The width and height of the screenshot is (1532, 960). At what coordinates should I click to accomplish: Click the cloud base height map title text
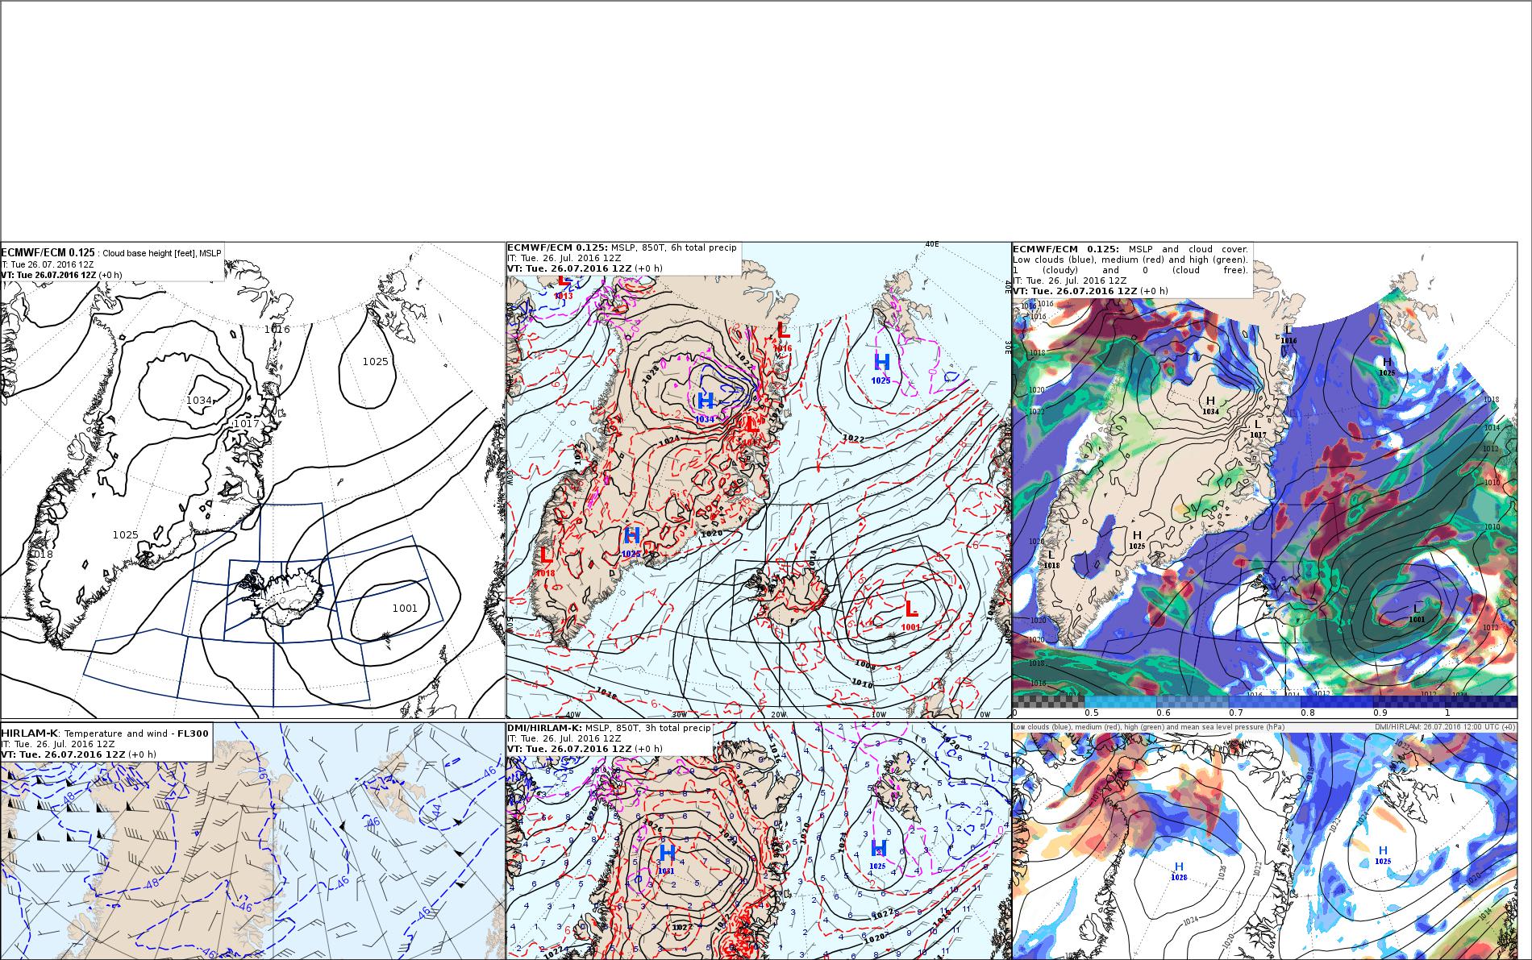pyautogui.click(x=111, y=253)
